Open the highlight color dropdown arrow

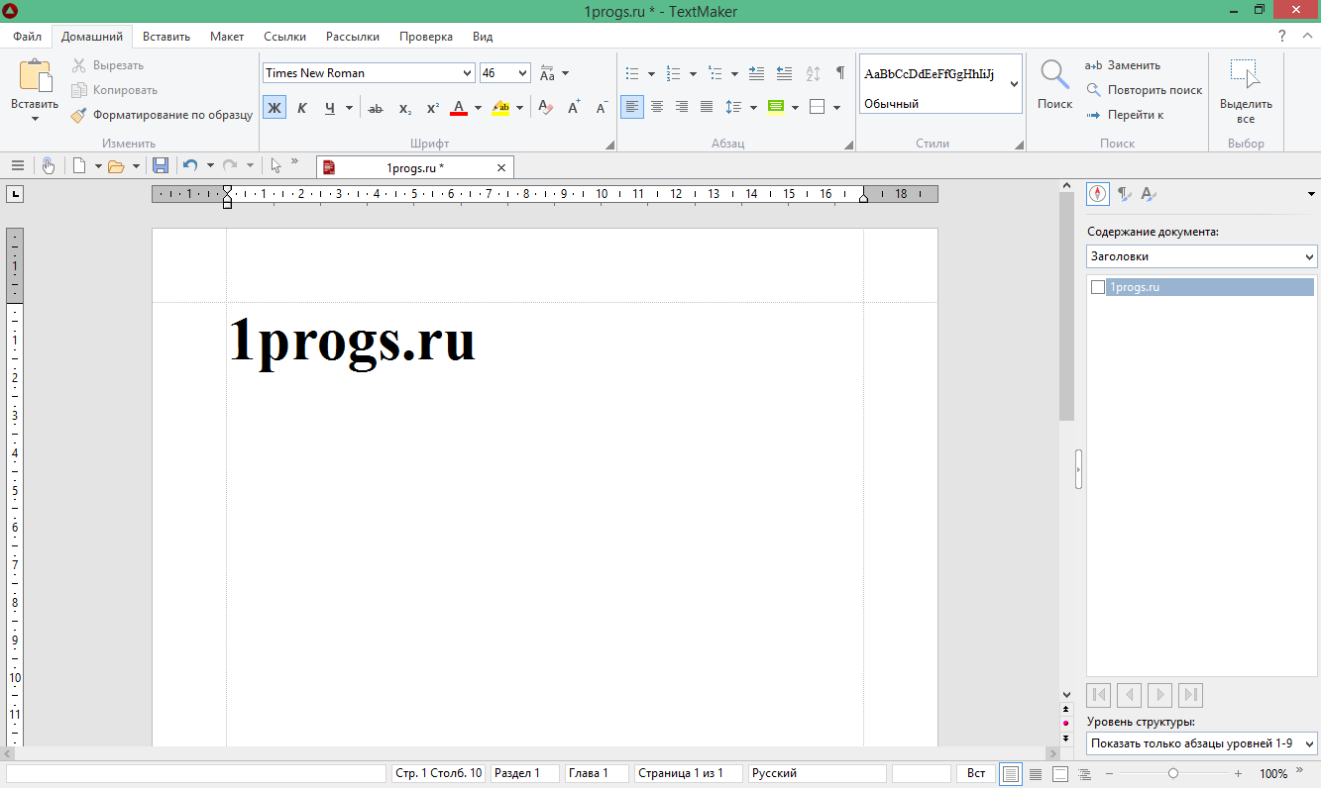519,108
